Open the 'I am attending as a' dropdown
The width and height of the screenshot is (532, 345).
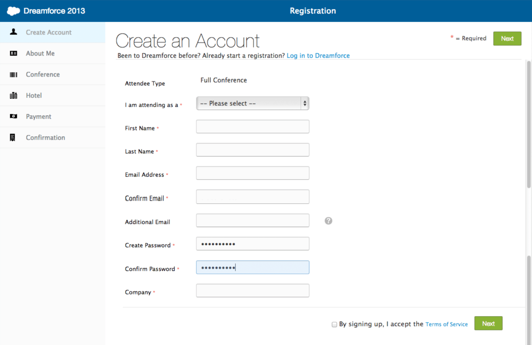click(x=252, y=103)
